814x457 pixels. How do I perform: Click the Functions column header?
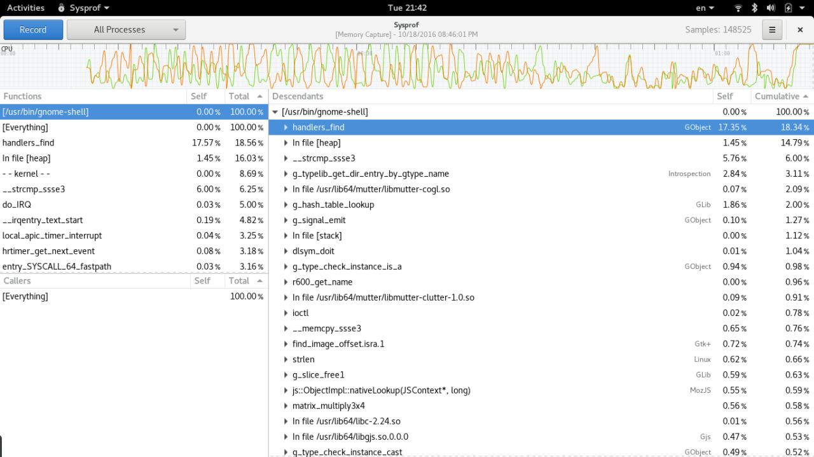click(93, 96)
